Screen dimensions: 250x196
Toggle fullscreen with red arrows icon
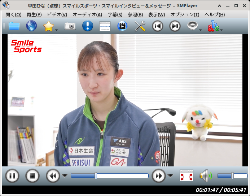tap(187, 175)
